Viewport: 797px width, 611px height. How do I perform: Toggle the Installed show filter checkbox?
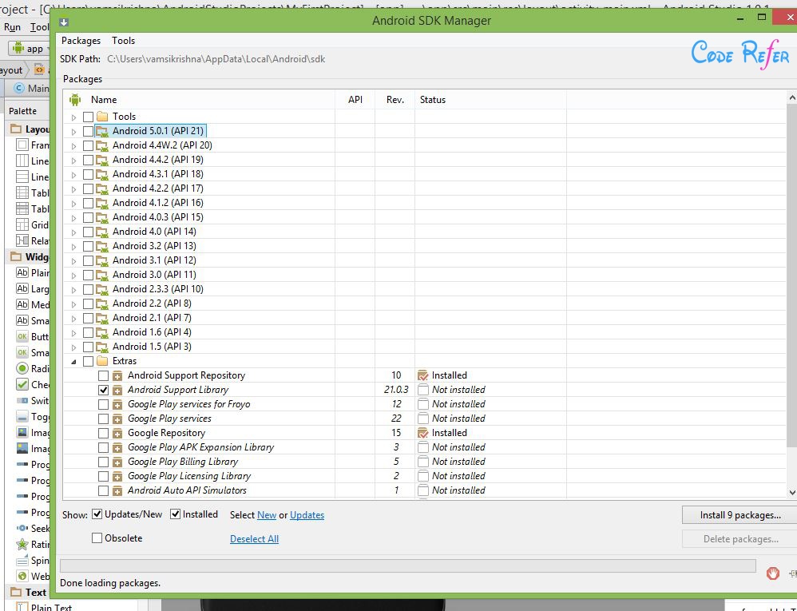tap(176, 514)
